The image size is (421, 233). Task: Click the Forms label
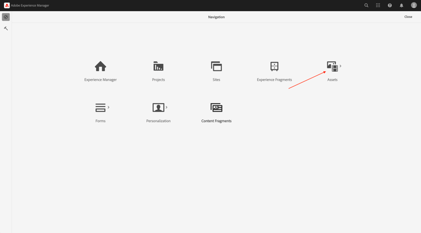coord(100,121)
